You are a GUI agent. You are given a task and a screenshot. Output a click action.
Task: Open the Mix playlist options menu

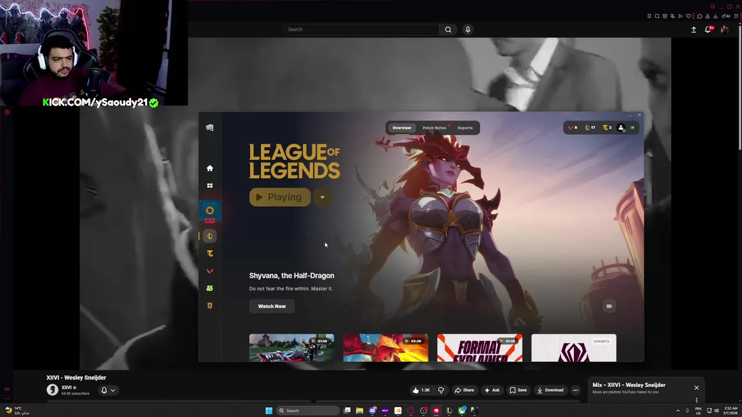point(697,400)
